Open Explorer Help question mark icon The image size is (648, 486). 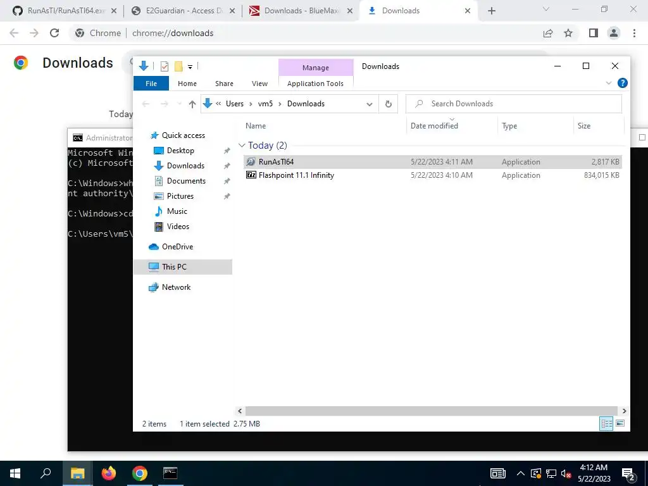click(x=622, y=83)
